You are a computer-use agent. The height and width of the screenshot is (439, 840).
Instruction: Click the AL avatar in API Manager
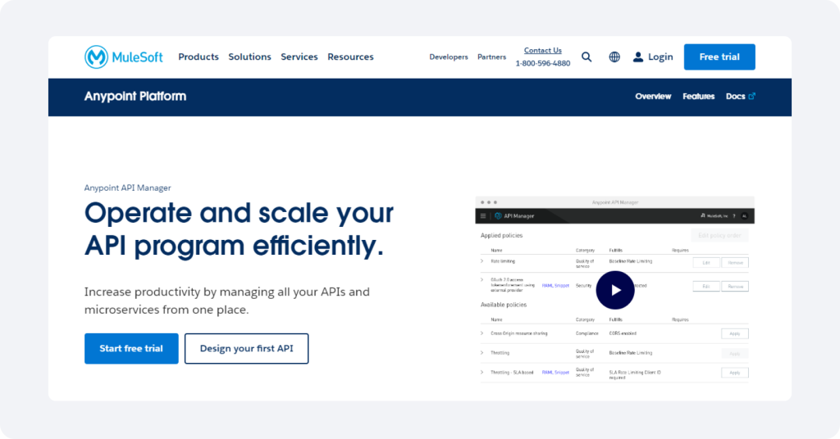pos(744,216)
